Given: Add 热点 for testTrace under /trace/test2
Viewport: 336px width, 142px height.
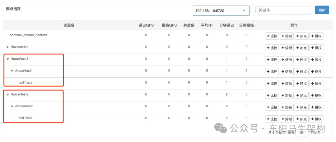Looking at the screenshot, I should coord(301,119).
